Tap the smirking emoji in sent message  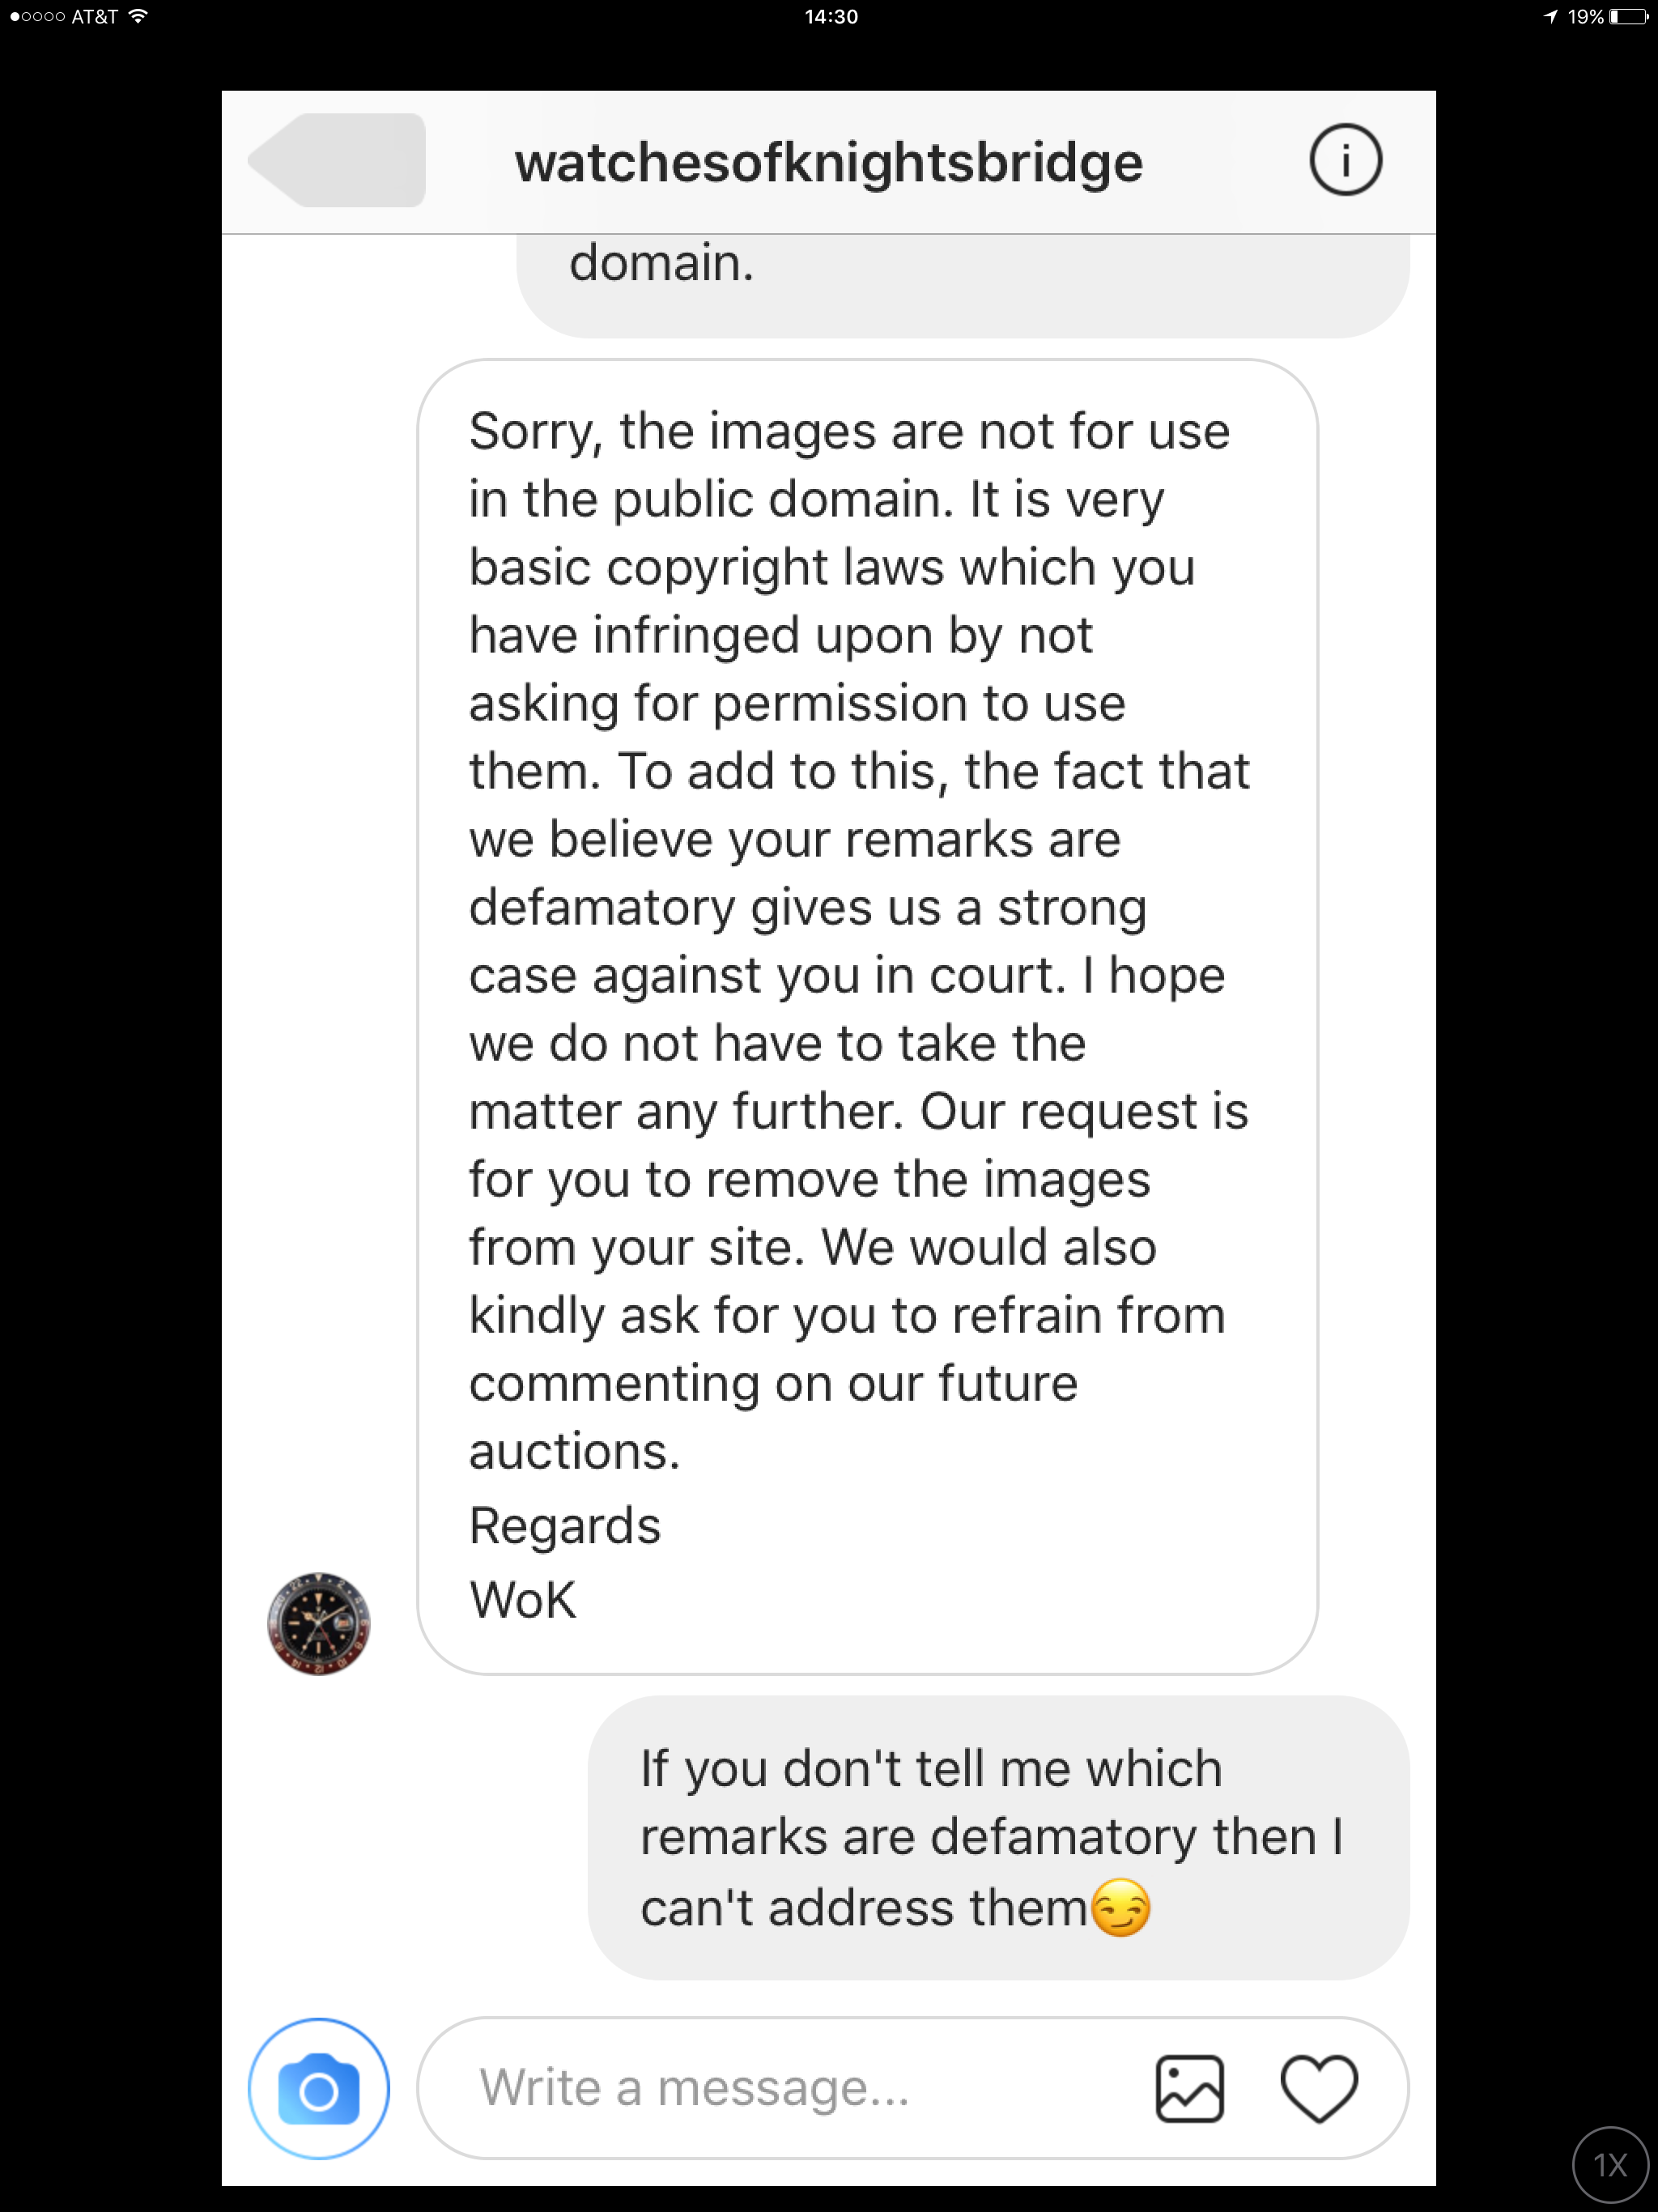click(x=1120, y=1907)
